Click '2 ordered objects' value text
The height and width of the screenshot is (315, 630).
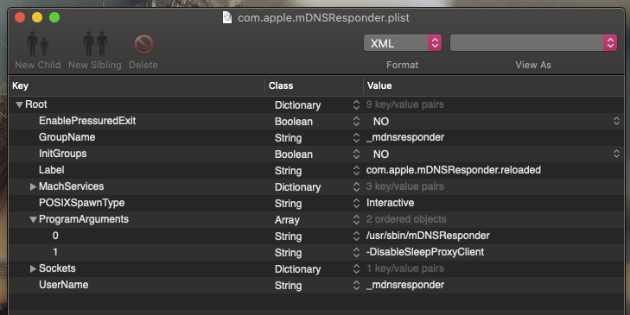(406, 219)
